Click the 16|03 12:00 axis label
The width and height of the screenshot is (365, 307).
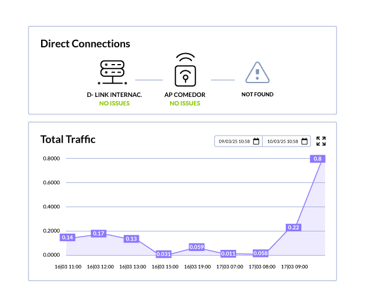pyautogui.click(x=100, y=267)
